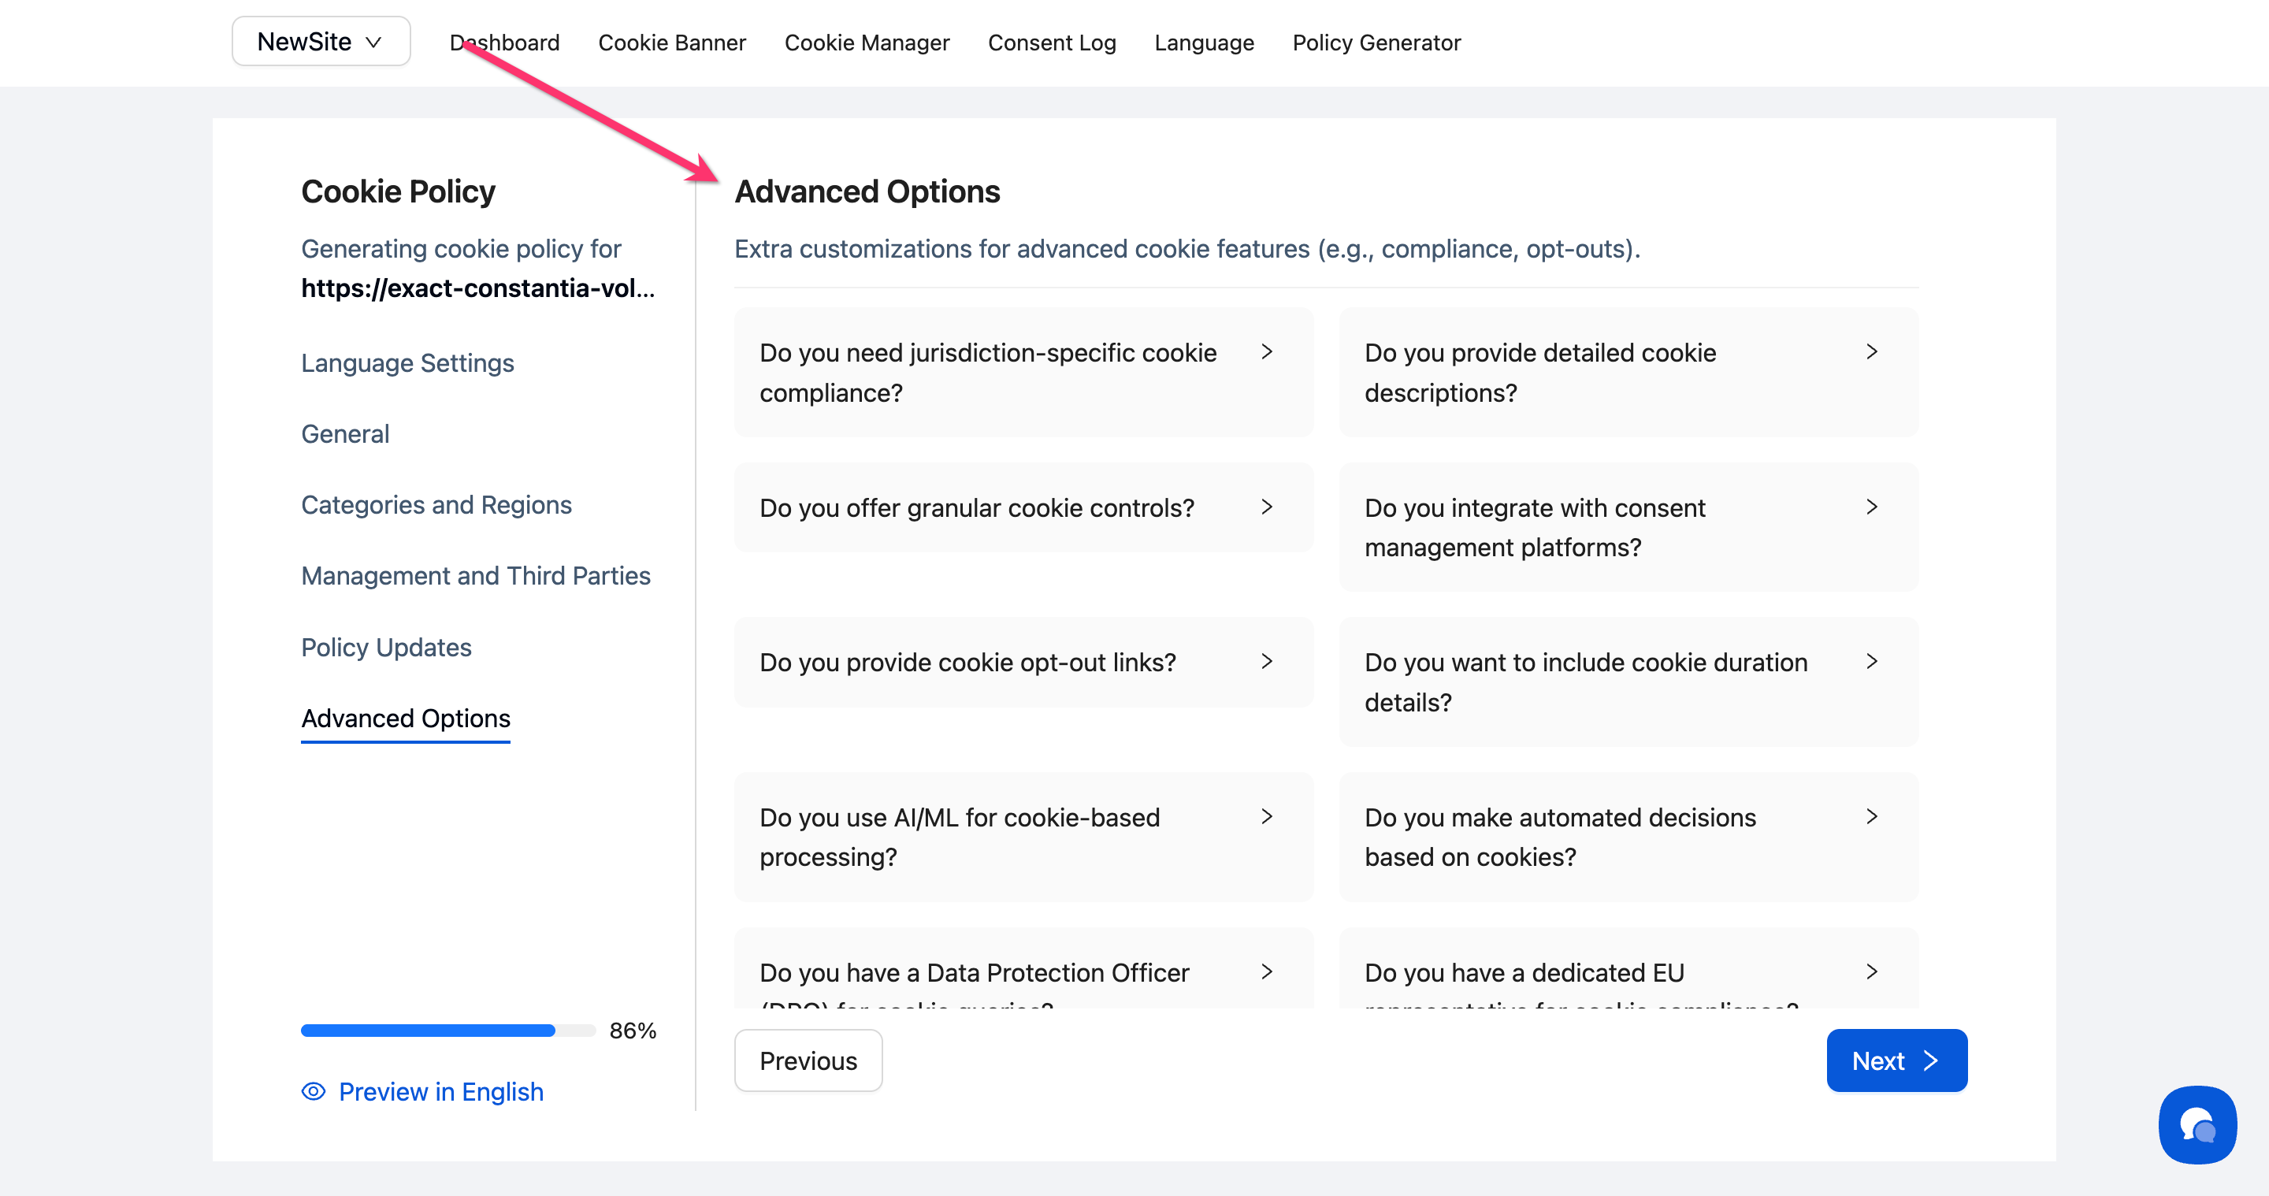This screenshot has height=1196, width=2269.
Task: Open the NewSite site selector dropdown
Action: pos(321,42)
